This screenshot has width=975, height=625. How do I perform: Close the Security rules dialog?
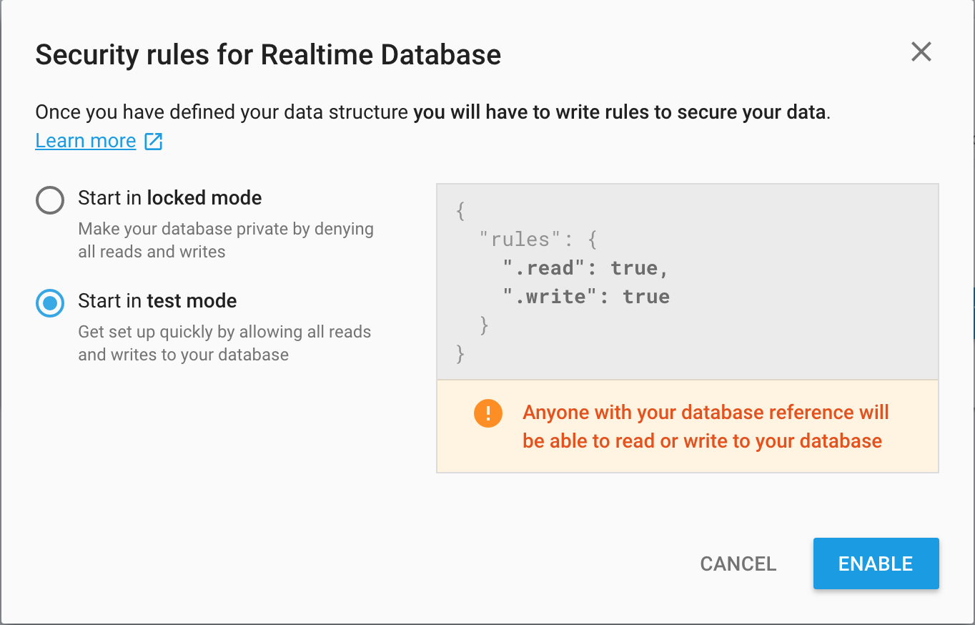921,51
